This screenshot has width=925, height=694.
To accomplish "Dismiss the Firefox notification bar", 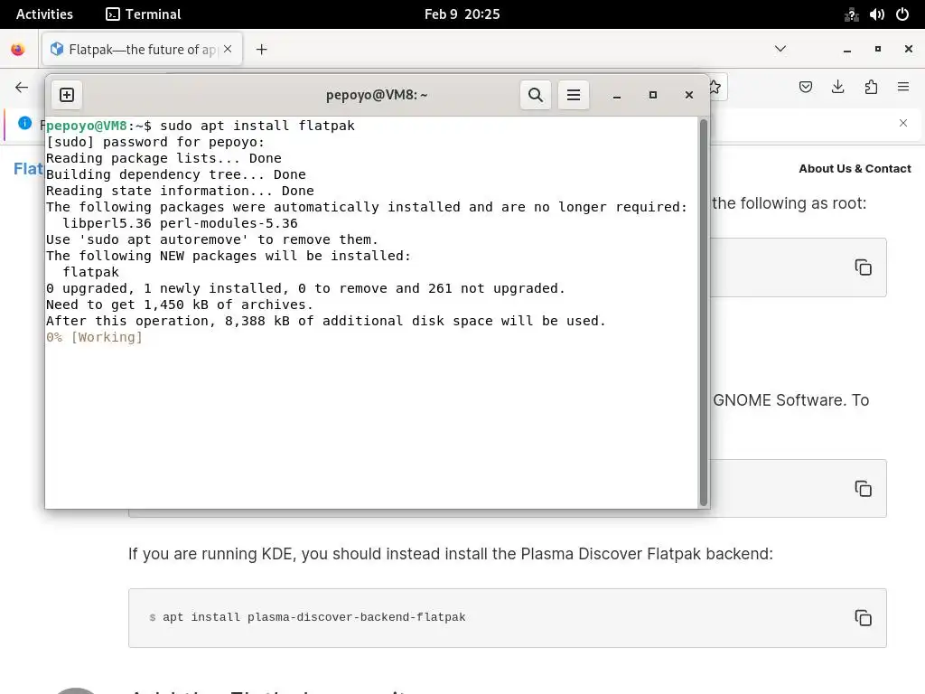I will [x=903, y=123].
